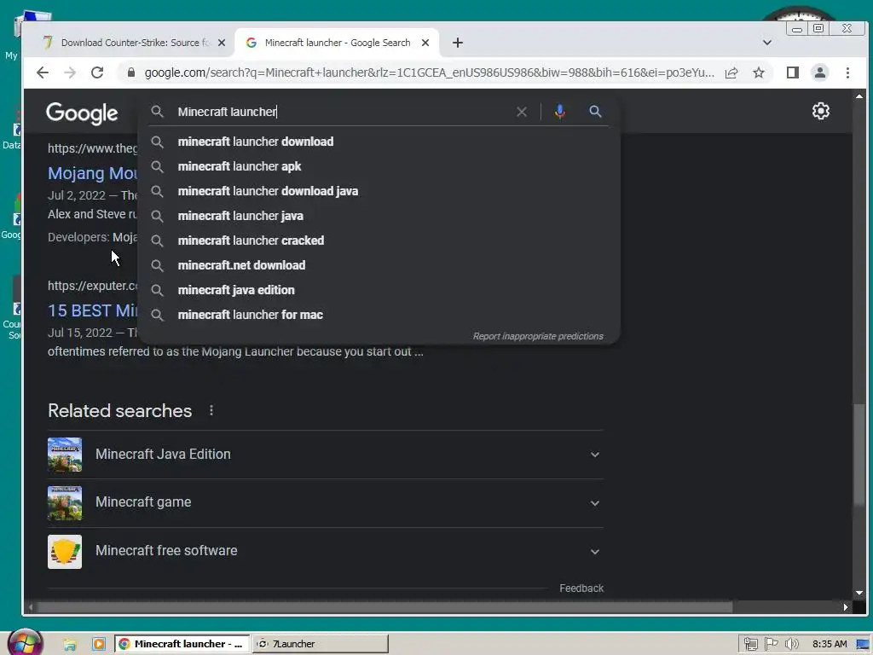This screenshot has height=655, width=873.
Task: Click horizontal scrollbar right arrow
Action: 845,607
